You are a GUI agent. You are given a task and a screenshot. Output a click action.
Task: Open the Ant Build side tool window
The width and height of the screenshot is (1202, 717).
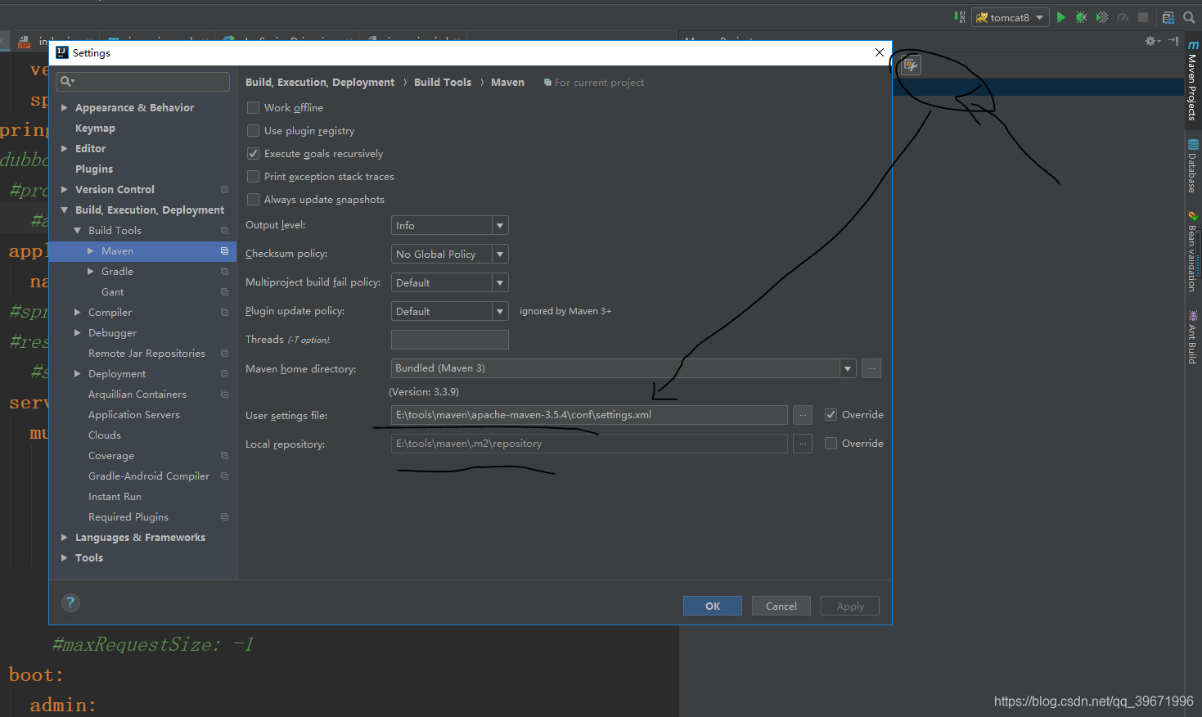coord(1193,336)
